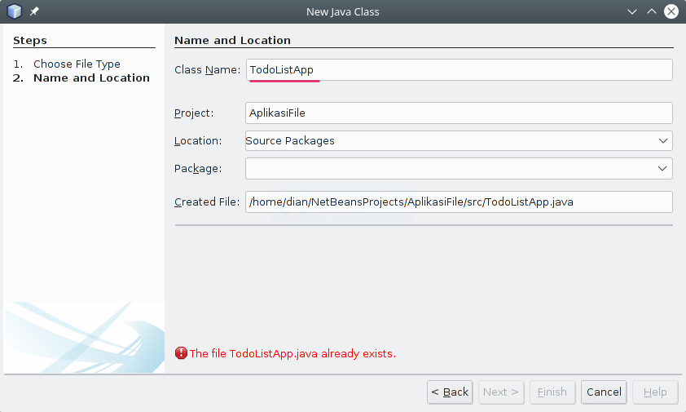Screen dimensions: 686x412
Task: Expand the Package combo box arrow
Action: tap(662, 169)
